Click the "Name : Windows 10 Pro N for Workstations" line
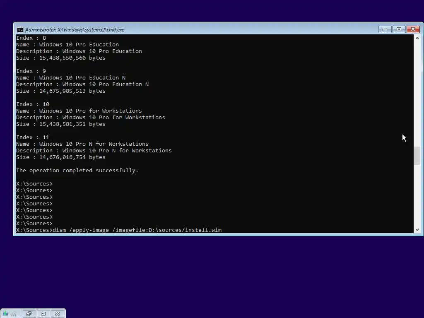The width and height of the screenshot is (424, 318). (82, 144)
